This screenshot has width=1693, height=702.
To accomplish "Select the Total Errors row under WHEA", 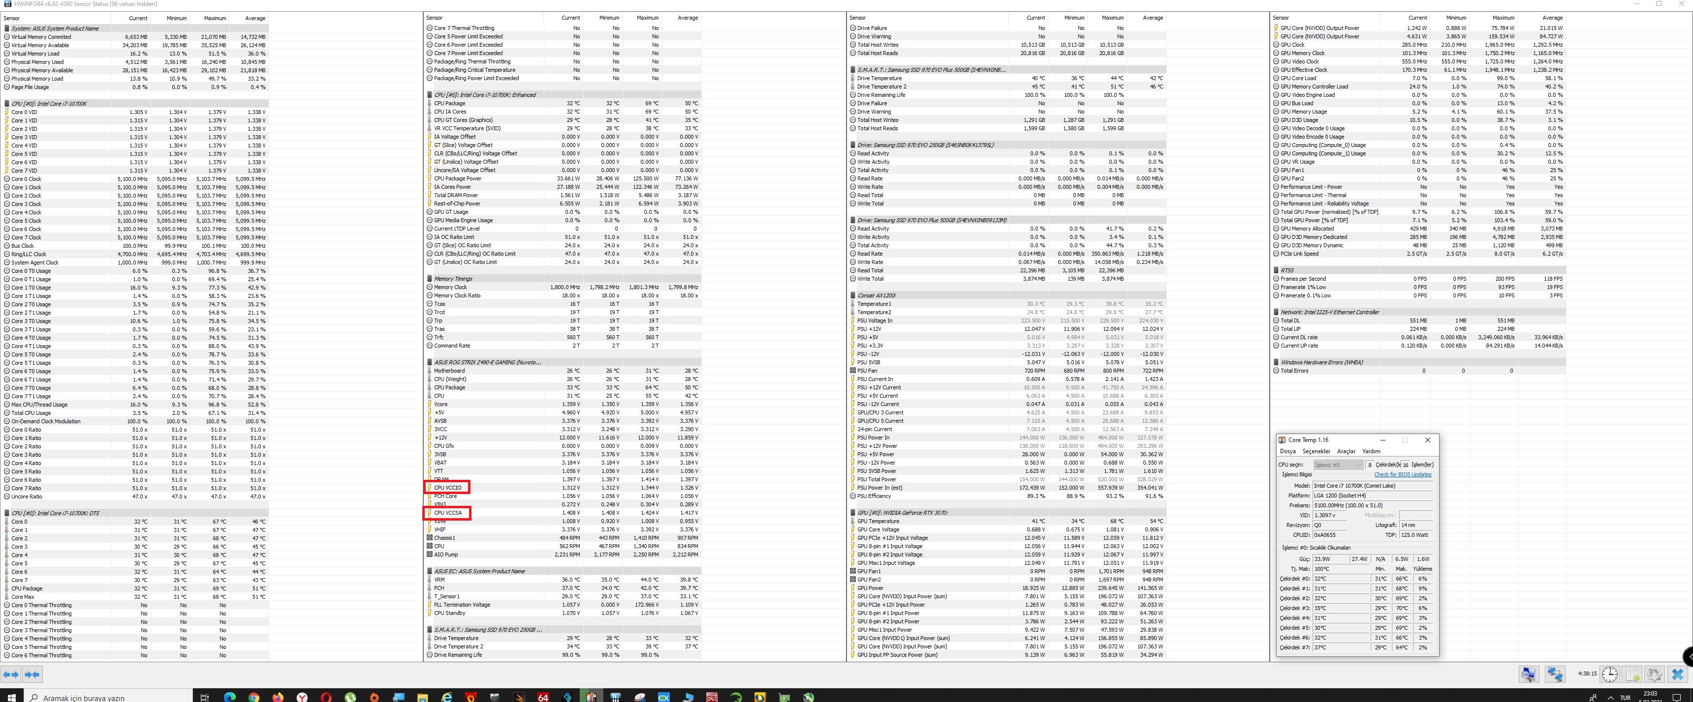I will click(x=1418, y=371).
